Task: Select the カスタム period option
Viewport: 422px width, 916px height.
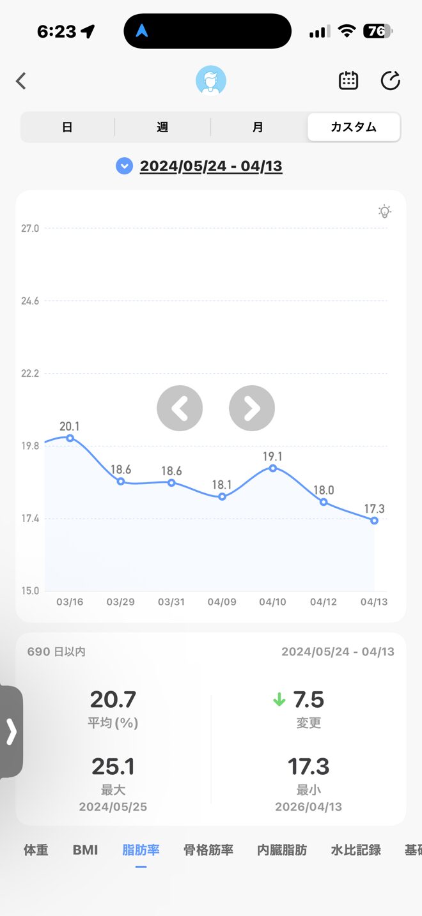Action: click(x=354, y=127)
